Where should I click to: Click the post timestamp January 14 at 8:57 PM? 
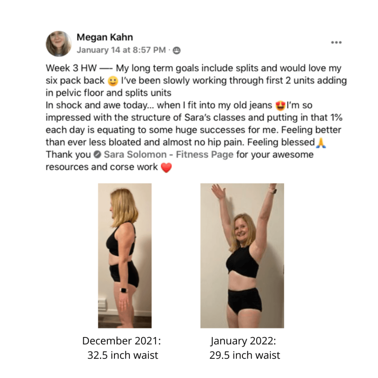coord(121,50)
